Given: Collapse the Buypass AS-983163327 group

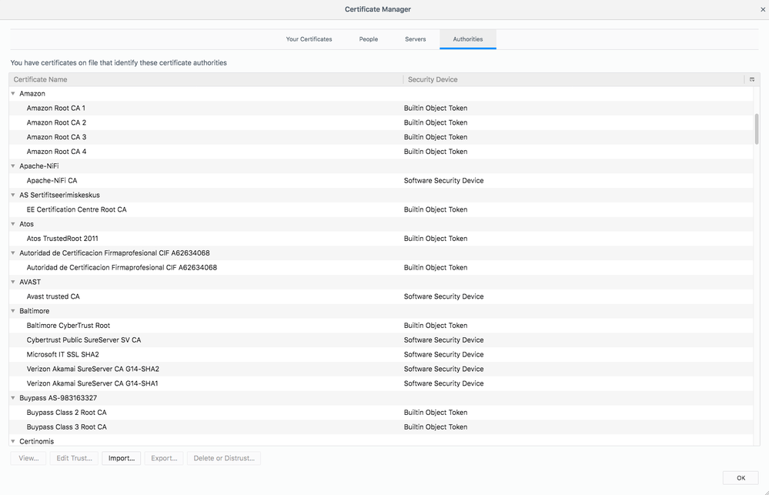Looking at the screenshot, I should [13, 398].
